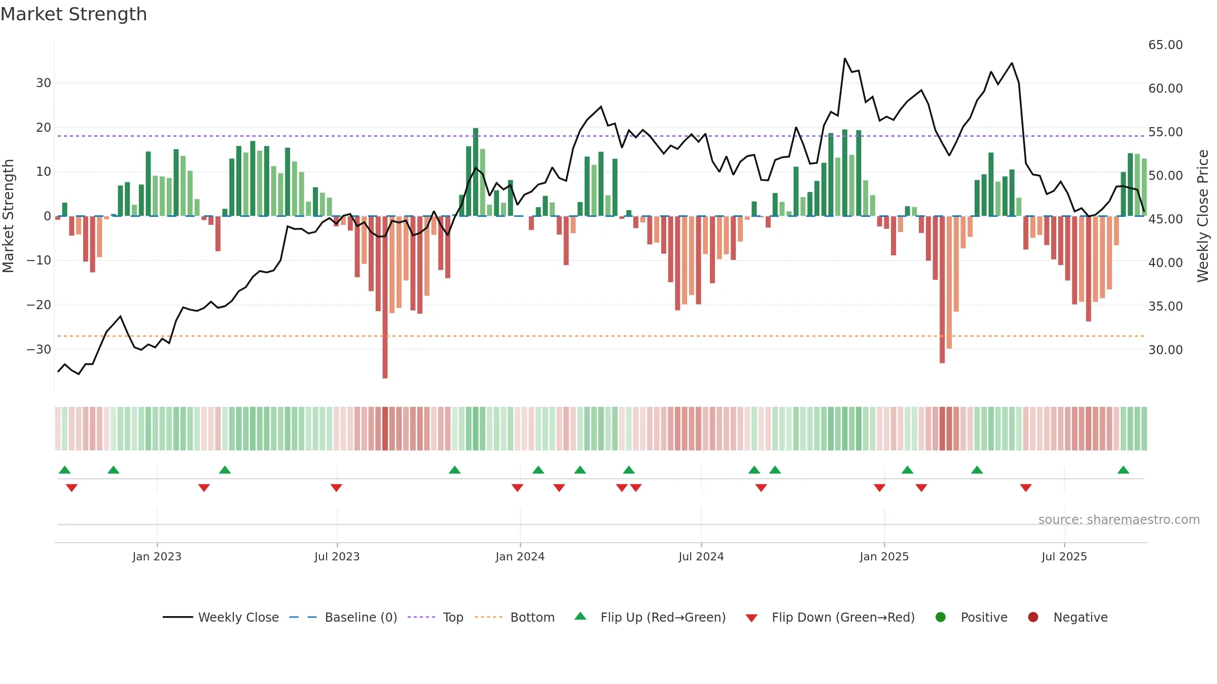Click the 40.00 price axis label
The height and width of the screenshot is (684, 1217).
click(x=1165, y=262)
